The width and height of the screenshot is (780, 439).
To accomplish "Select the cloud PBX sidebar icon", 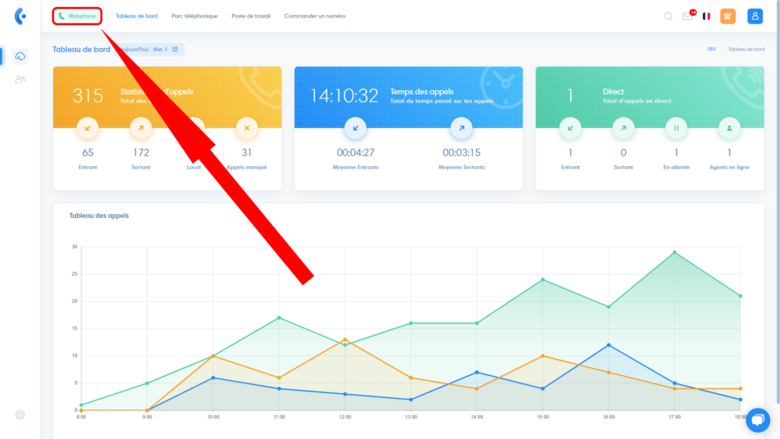I will (x=21, y=56).
